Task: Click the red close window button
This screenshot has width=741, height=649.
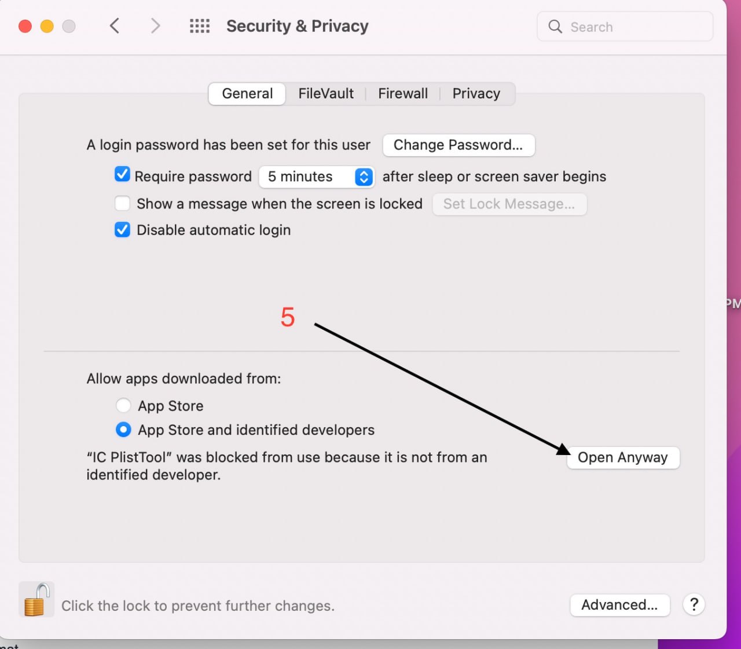Action: point(25,26)
